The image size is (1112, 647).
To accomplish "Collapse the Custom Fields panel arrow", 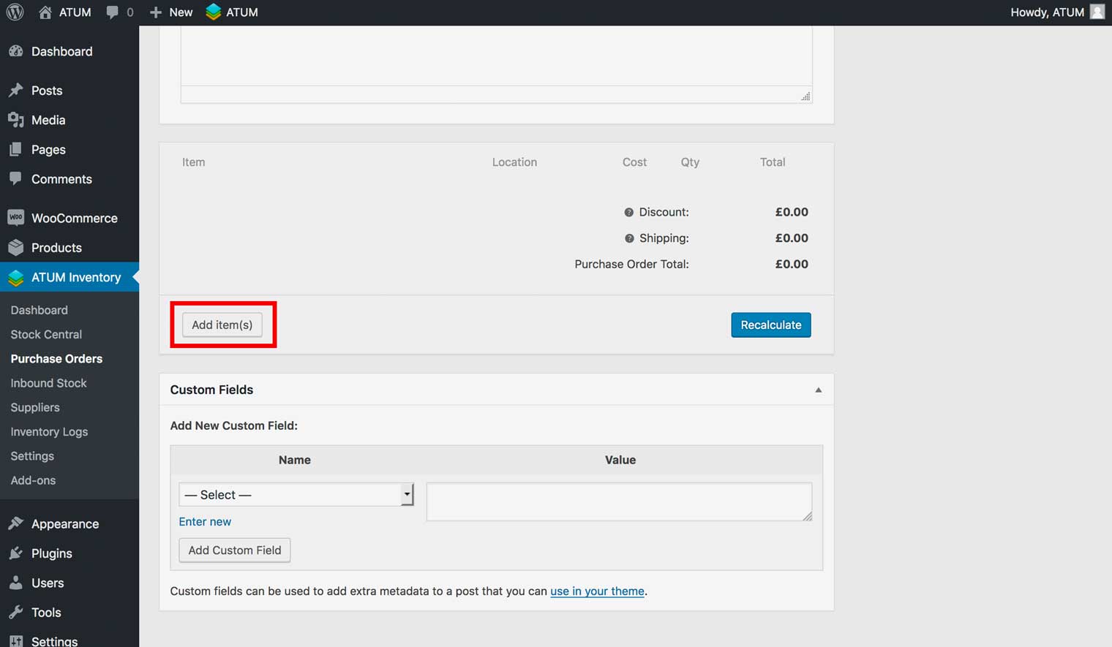I will coord(818,390).
